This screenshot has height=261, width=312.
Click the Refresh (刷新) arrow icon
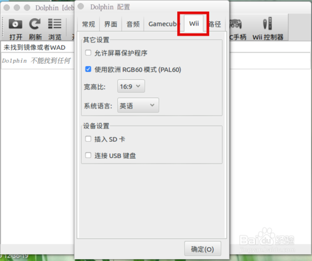pos(35,24)
